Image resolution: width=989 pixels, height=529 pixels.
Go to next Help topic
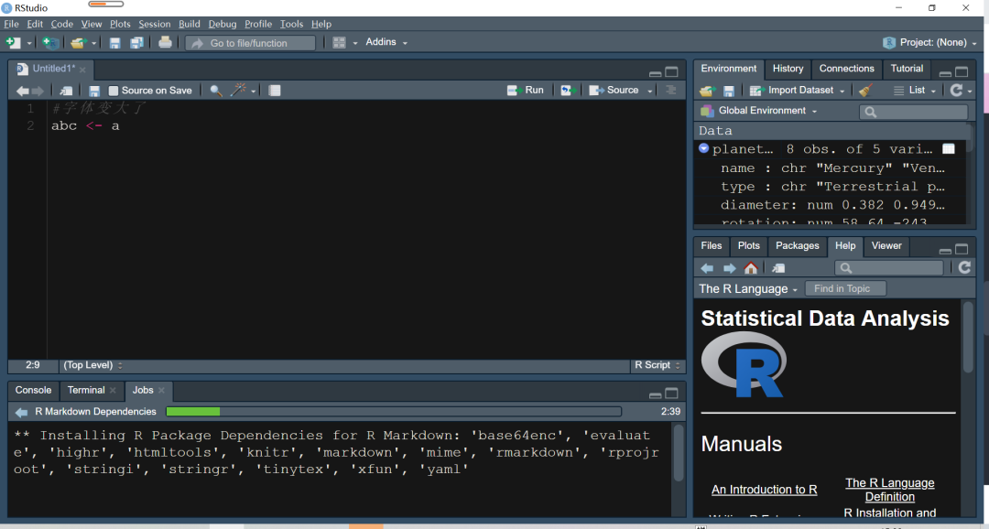pyautogui.click(x=729, y=268)
